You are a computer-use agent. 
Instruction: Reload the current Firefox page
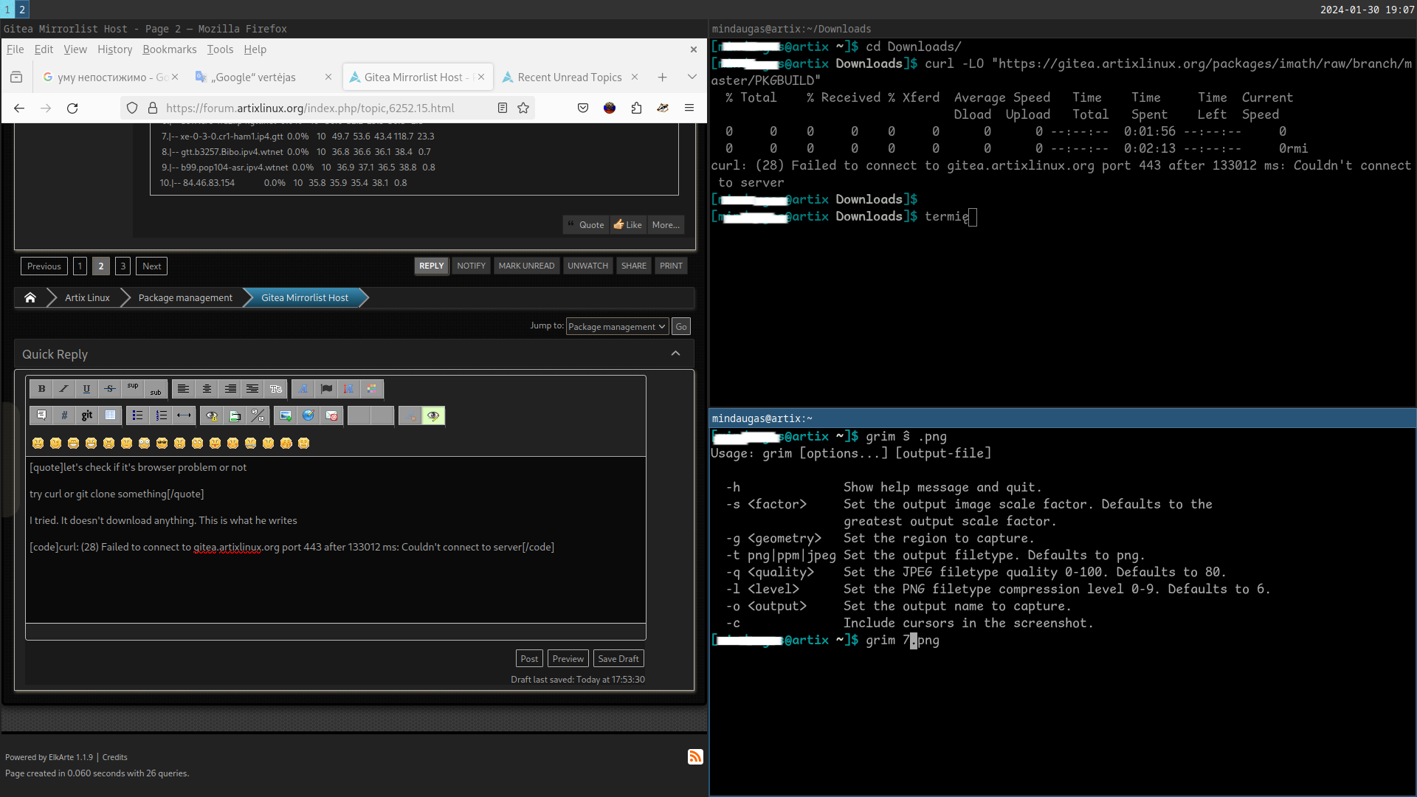pyautogui.click(x=72, y=108)
